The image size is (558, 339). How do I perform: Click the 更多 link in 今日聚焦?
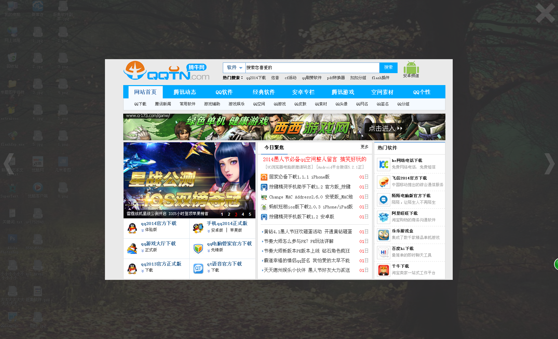365,147
